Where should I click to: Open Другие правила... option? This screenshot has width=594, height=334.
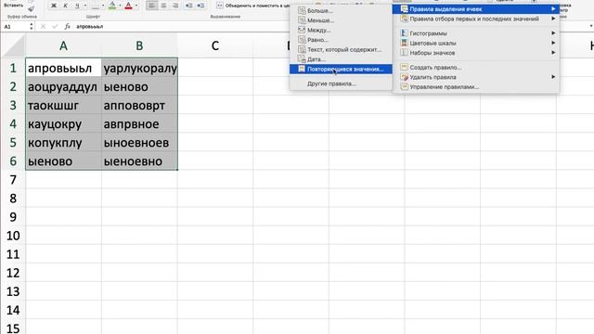coord(341,83)
